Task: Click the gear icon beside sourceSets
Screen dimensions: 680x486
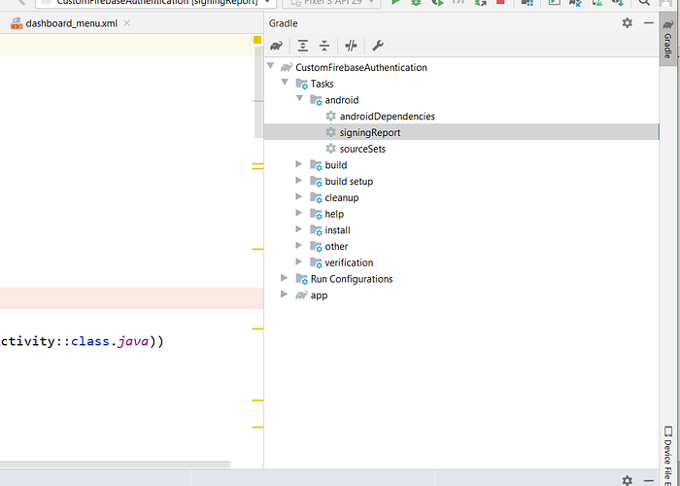Action: pos(331,149)
